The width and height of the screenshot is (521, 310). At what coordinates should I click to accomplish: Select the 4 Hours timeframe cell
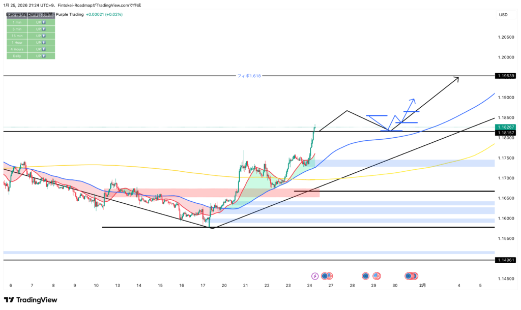pyautogui.click(x=17, y=49)
